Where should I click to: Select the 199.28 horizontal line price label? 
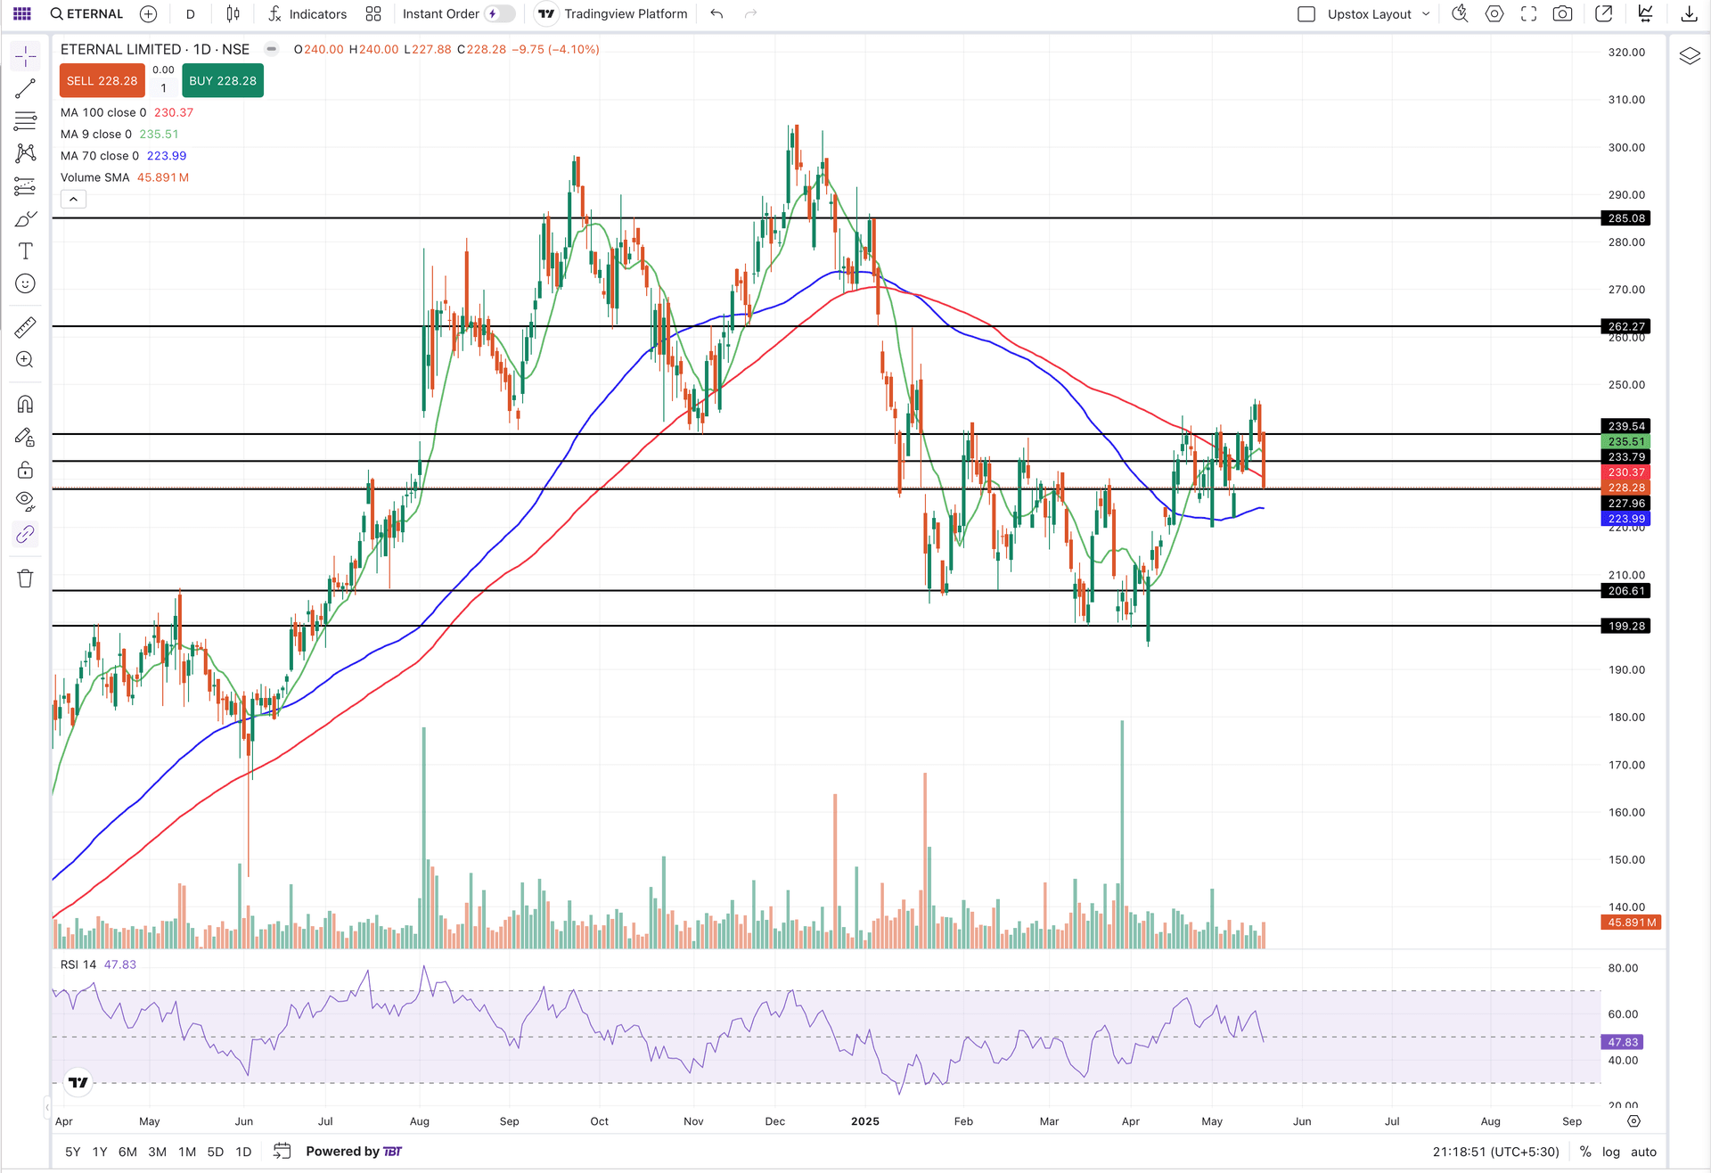[x=1625, y=627]
